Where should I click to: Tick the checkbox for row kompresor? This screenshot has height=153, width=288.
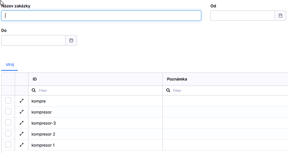click(x=8, y=112)
